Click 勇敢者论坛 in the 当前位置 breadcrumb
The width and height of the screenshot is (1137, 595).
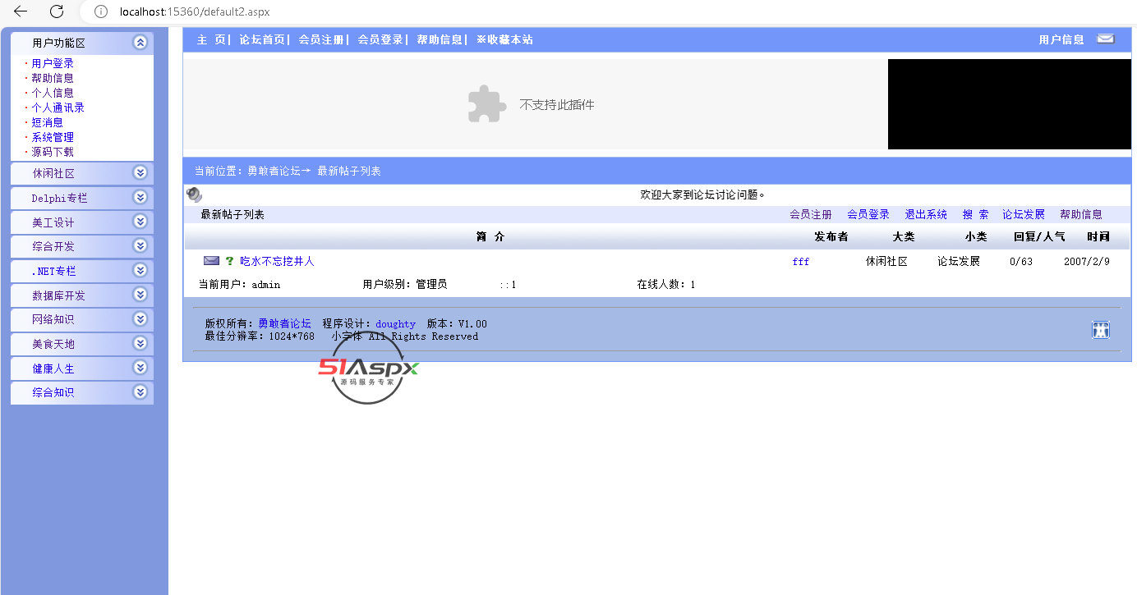coord(274,171)
